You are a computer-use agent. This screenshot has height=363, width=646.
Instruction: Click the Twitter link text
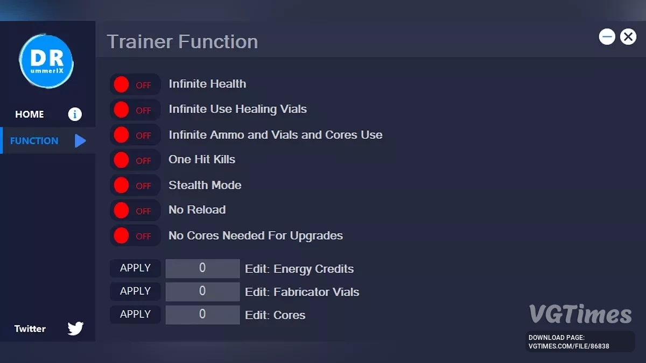tap(30, 329)
